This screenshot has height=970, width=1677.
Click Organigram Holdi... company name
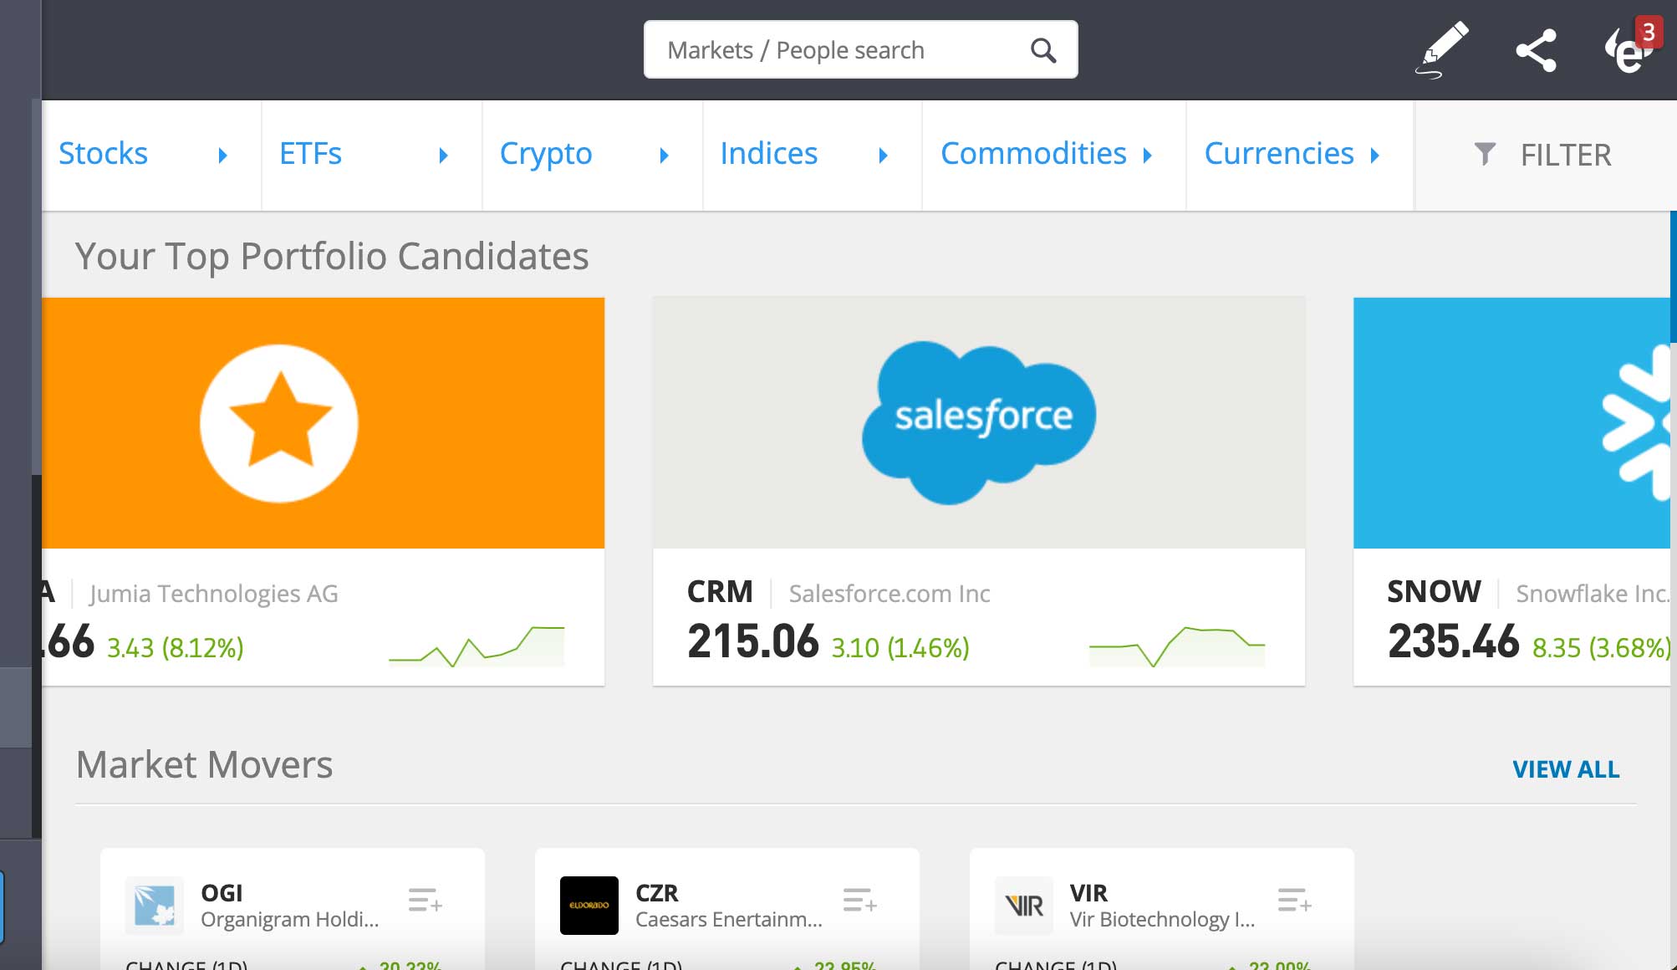click(290, 920)
